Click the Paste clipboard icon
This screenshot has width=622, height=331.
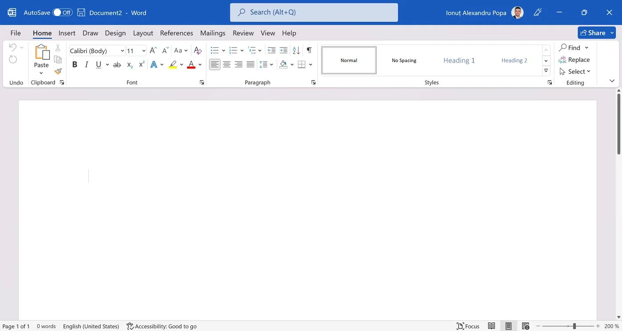(x=42, y=52)
